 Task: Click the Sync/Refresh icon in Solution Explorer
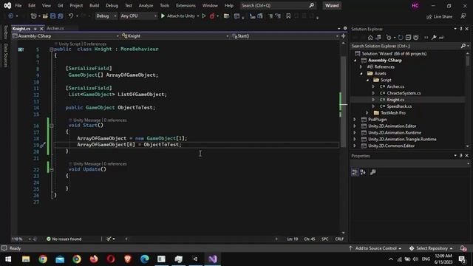(x=401, y=38)
